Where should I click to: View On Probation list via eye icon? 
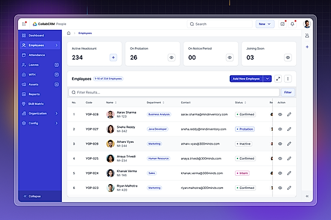coord(171,57)
